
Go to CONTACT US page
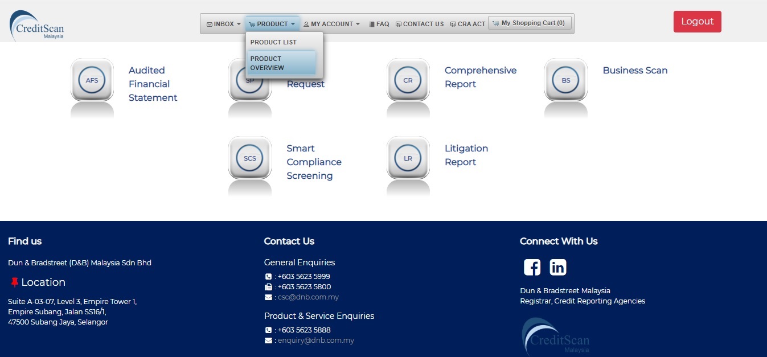point(420,24)
